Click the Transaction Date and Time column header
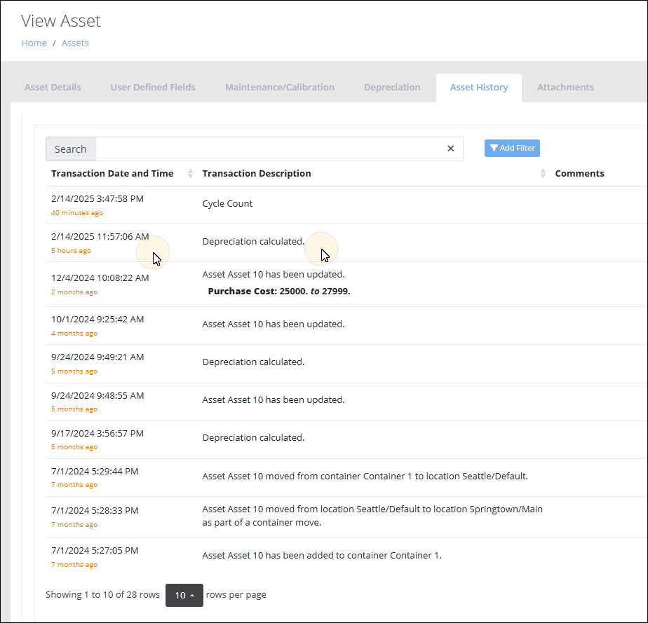 click(x=112, y=173)
